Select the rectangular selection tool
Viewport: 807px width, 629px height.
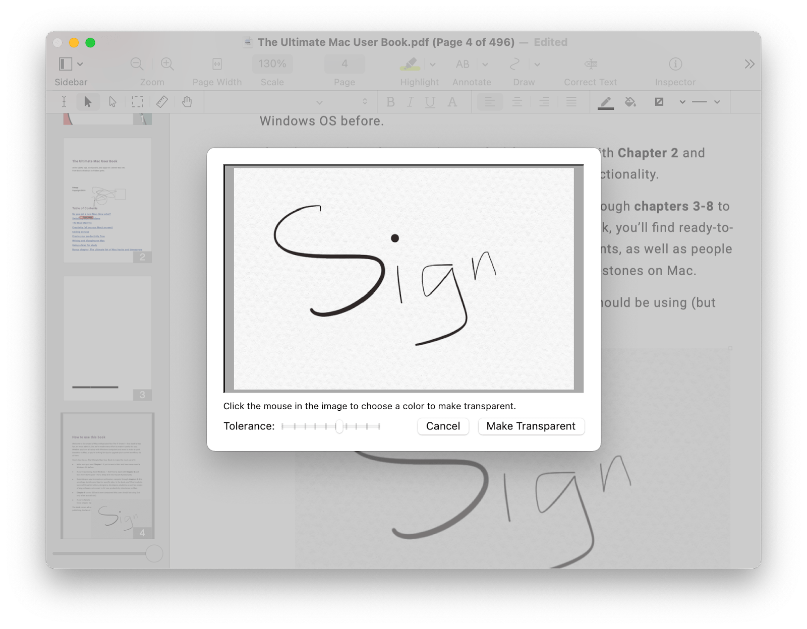(137, 102)
